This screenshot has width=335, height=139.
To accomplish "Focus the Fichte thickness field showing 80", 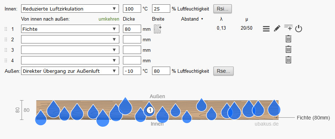I will tap(132, 29).
